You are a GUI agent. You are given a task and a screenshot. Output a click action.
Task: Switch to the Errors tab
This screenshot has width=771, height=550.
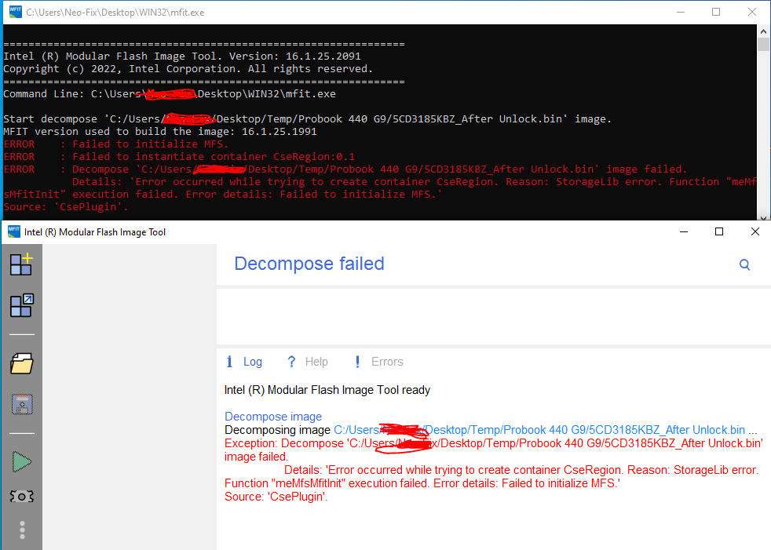pyautogui.click(x=387, y=362)
